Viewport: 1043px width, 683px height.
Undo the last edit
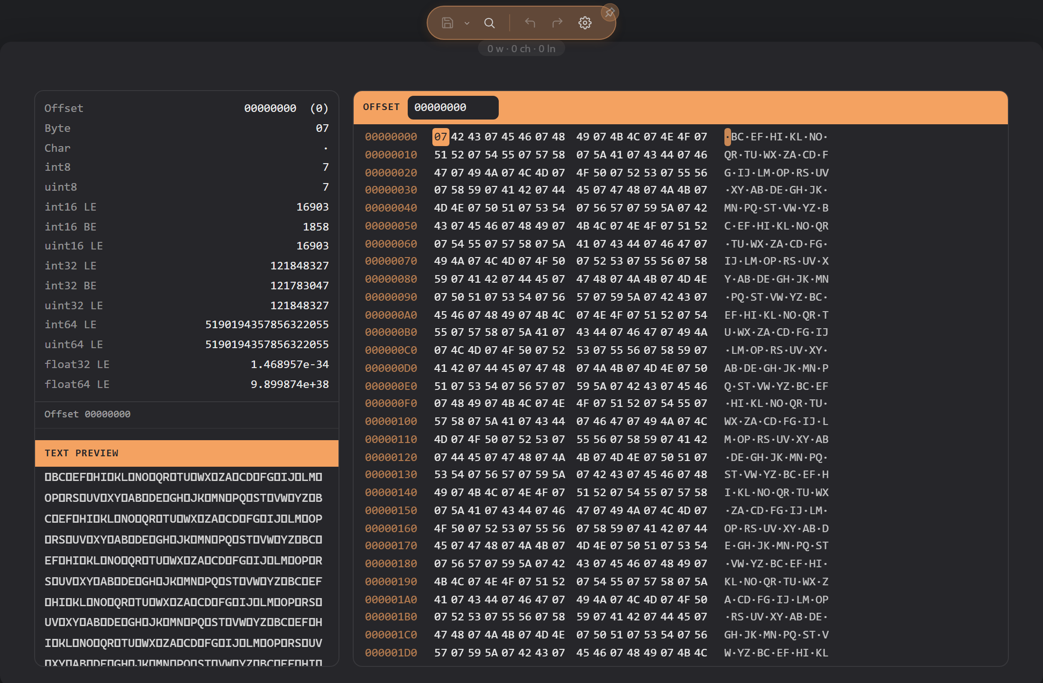click(x=530, y=23)
